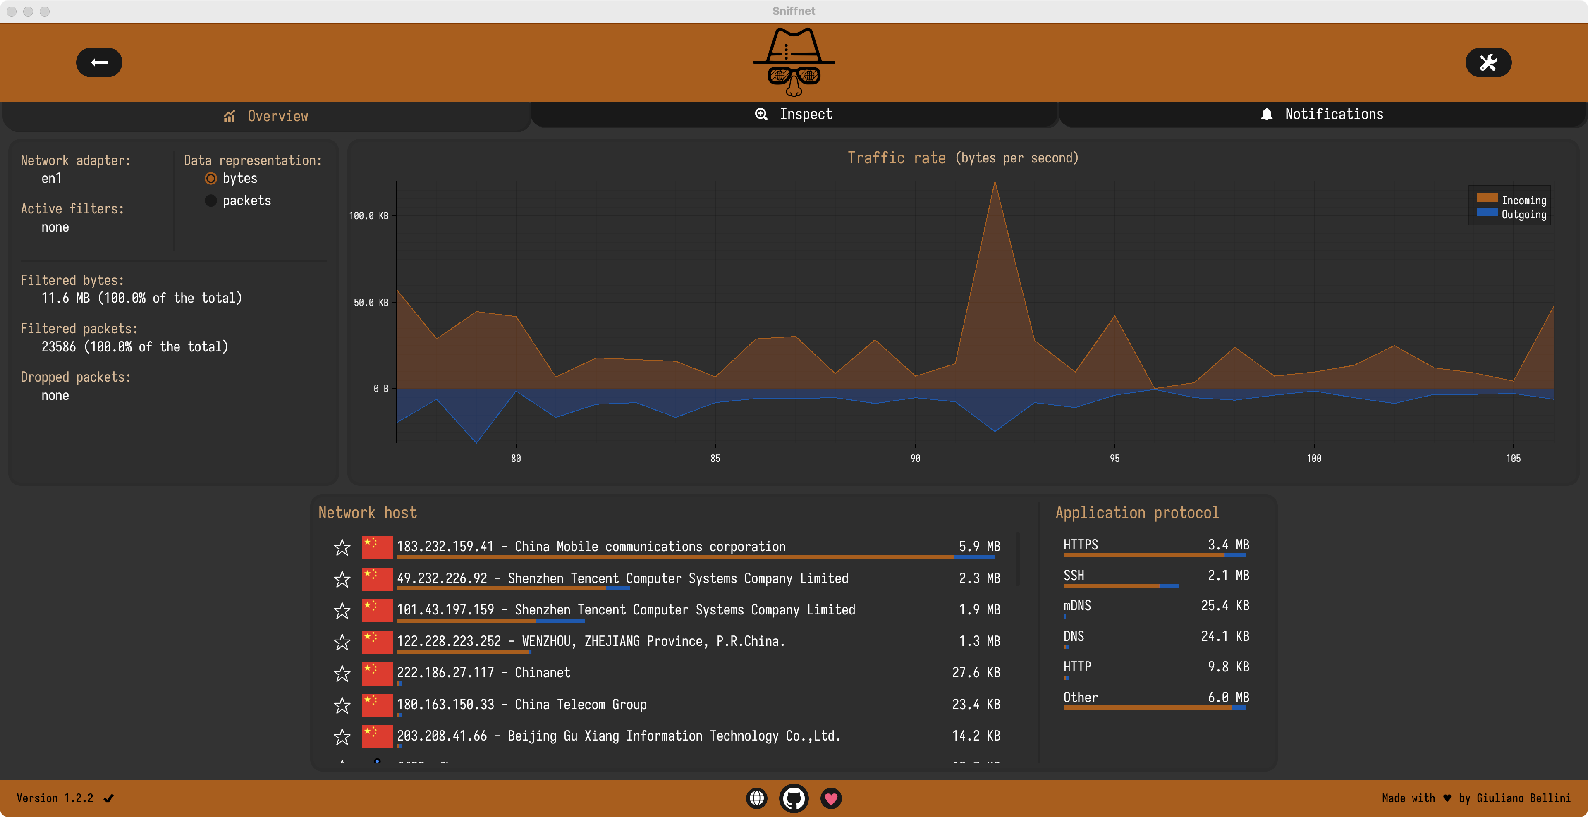The height and width of the screenshot is (817, 1588).
Task: Click the Inspect magnifier icon
Action: click(761, 114)
